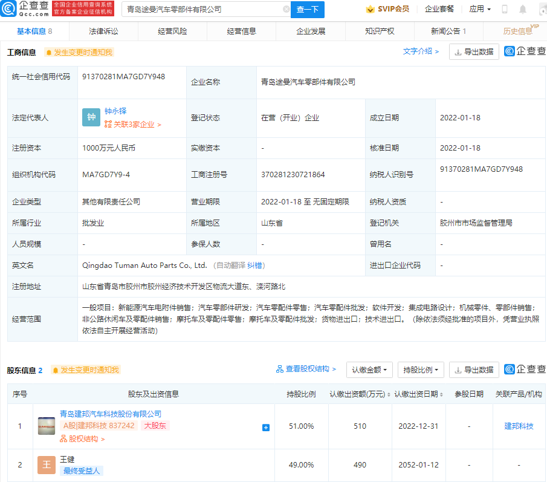Click the blue plus icon on 建邦科技 row
Image resolution: width=547 pixels, height=482 pixels.
[x=265, y=427]
